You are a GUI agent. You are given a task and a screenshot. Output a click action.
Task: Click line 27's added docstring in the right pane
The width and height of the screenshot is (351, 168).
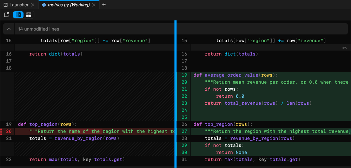(278, 131)
